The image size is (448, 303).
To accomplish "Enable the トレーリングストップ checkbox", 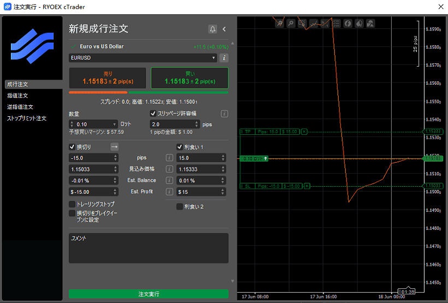I will click(x=72, y=204).
